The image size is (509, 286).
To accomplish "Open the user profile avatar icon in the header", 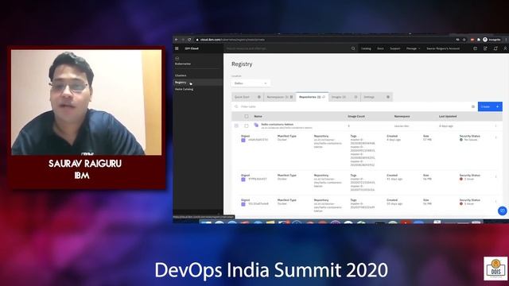I will (506, 48).
